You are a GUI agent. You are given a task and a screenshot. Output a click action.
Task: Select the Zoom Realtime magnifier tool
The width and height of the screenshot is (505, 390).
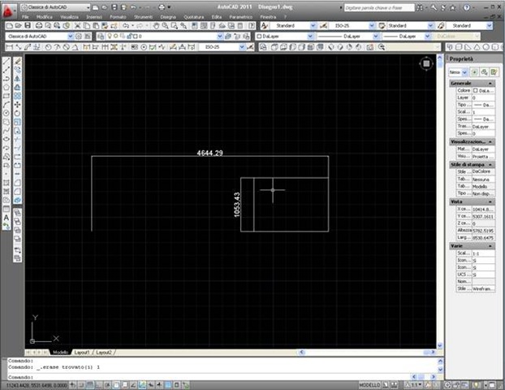pyautogui.click(x=165, y=25)
